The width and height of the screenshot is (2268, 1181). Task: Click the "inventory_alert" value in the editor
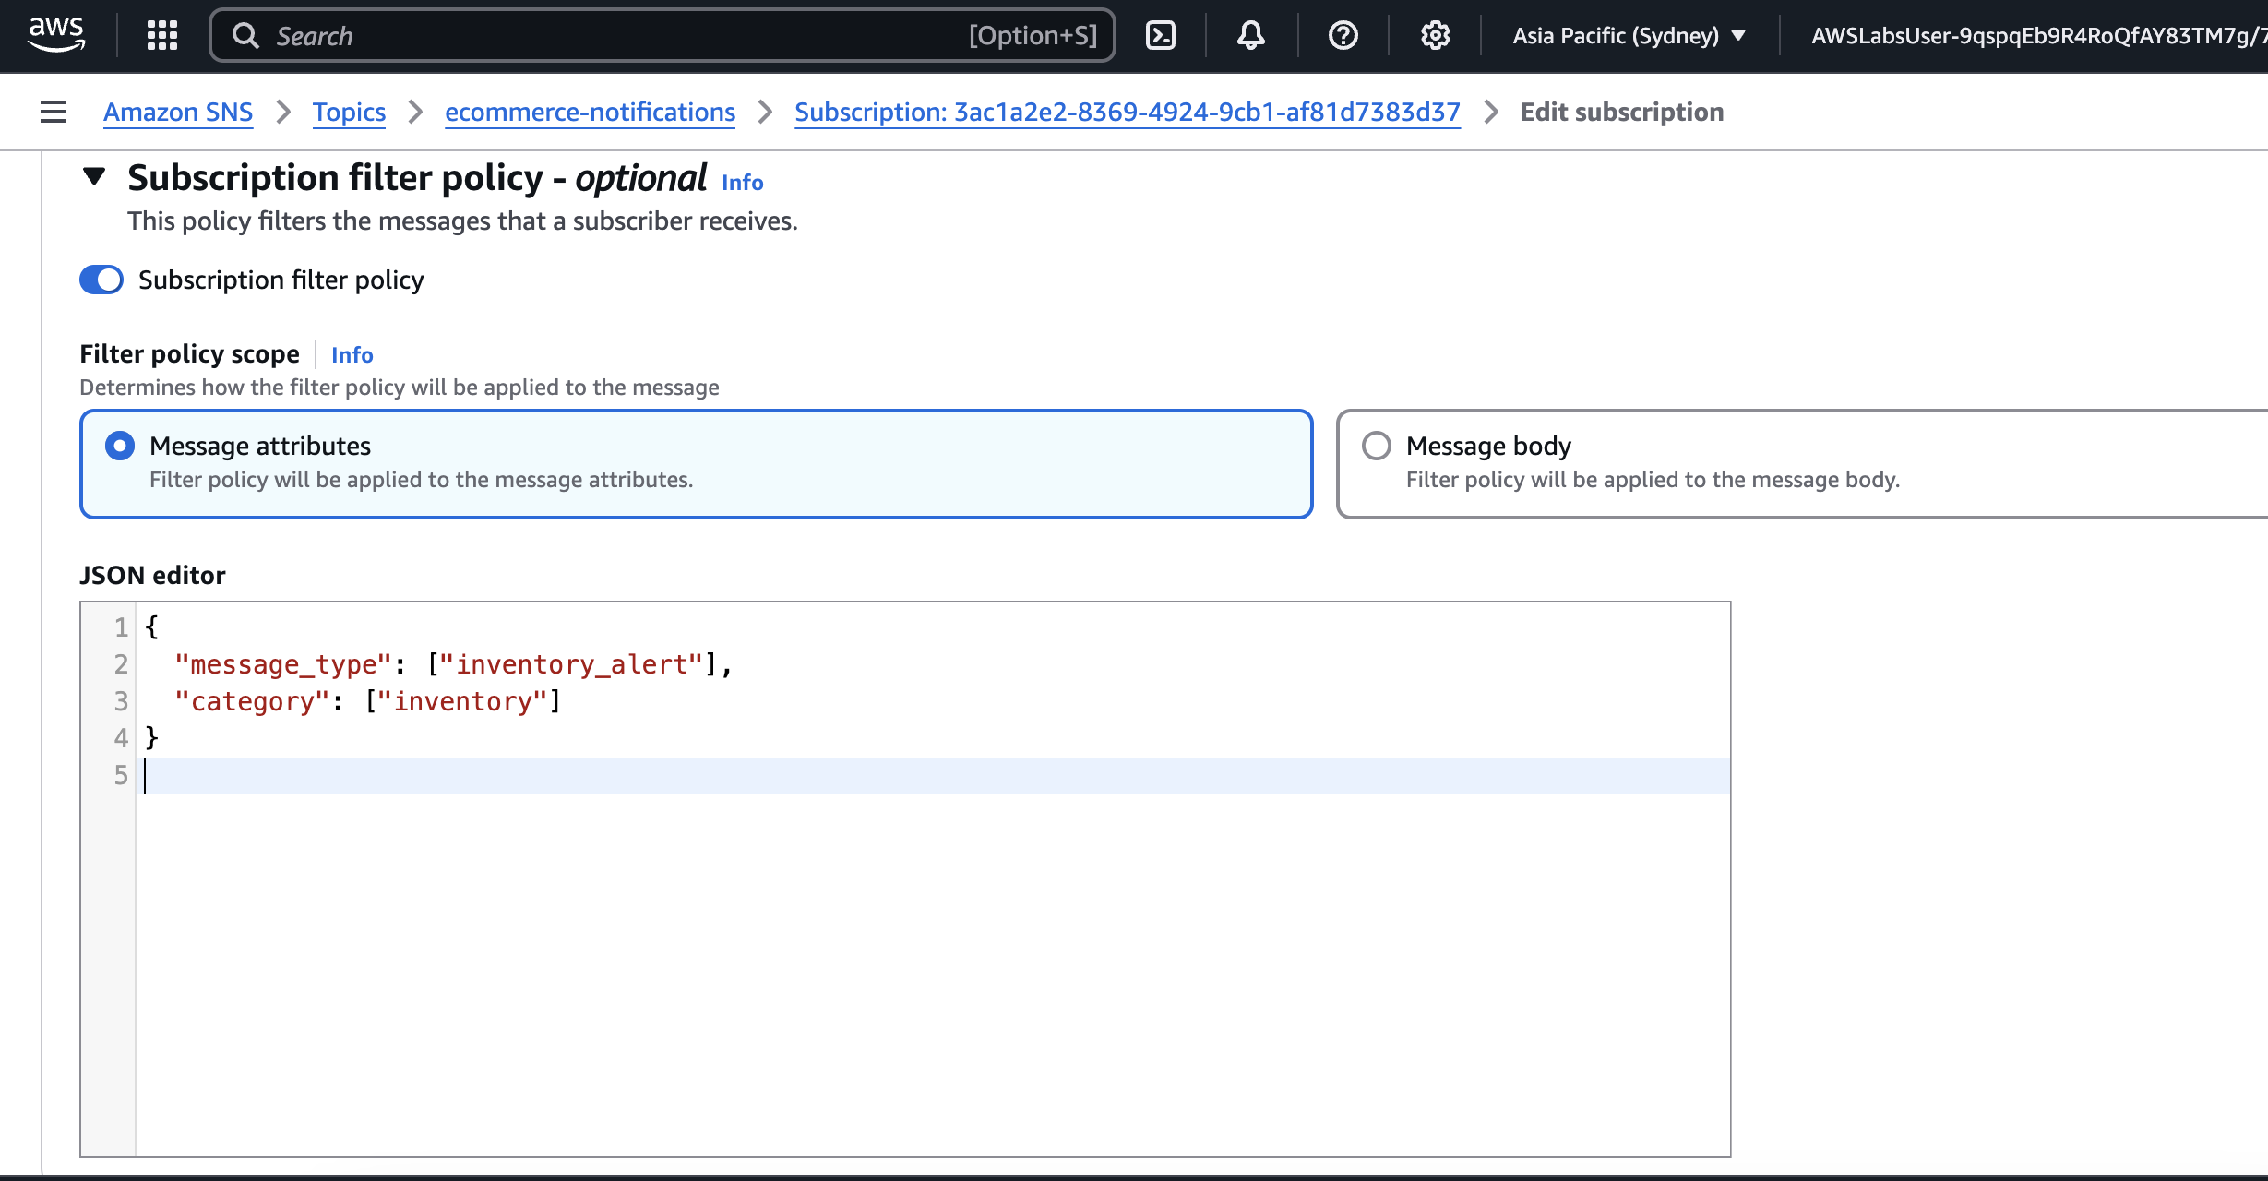pyautogui.click(x=571, y=664)
